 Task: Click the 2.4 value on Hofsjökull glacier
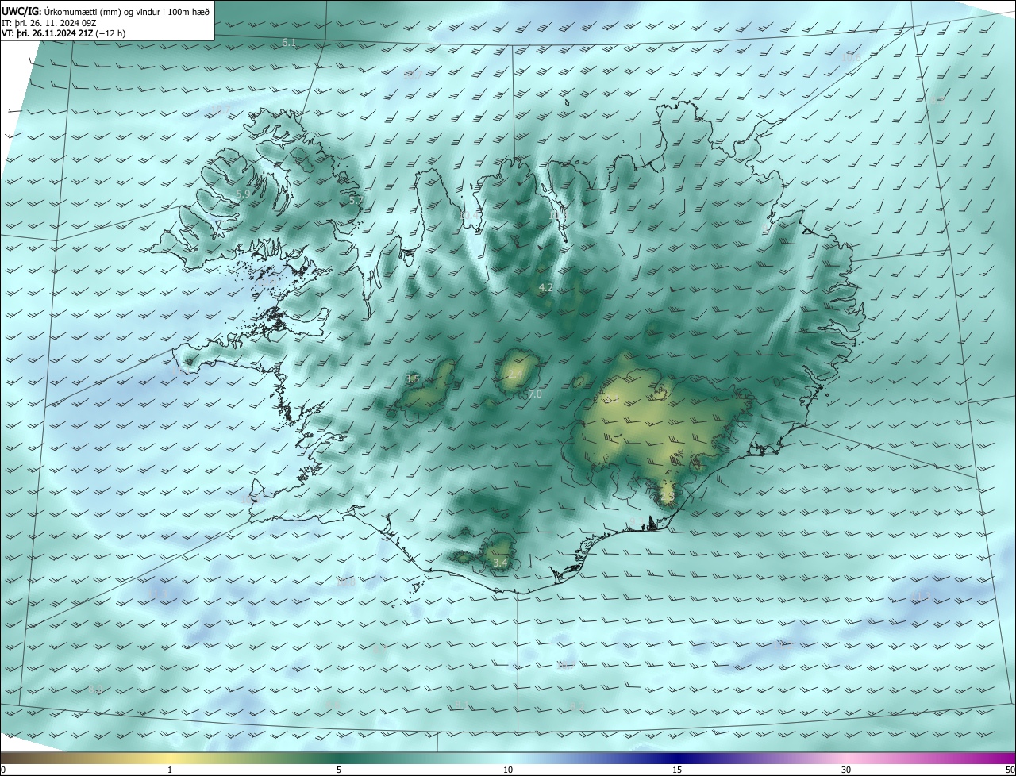pos(515,374)
